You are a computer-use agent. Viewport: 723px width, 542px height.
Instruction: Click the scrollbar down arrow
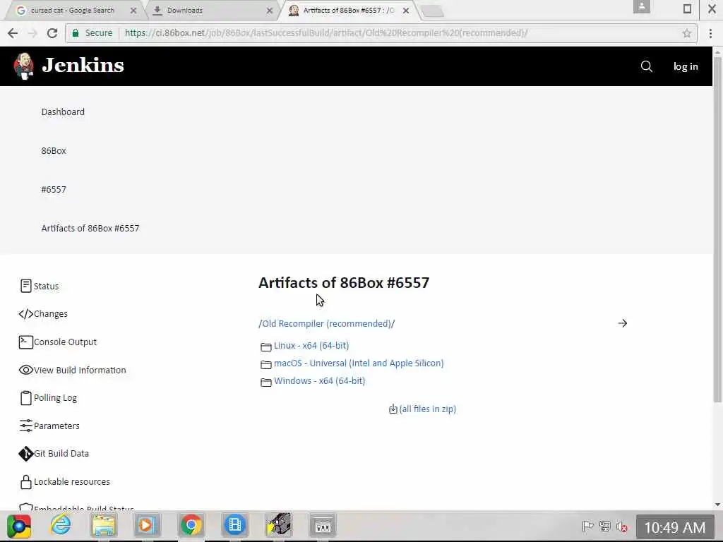[x=717, y=505]
